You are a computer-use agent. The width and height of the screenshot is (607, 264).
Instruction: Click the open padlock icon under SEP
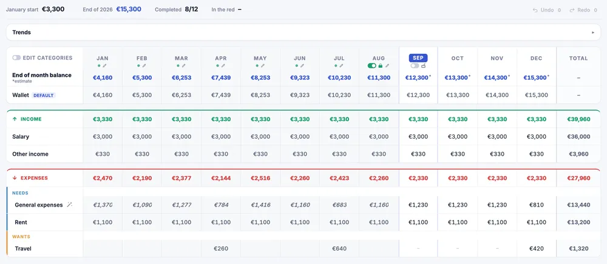[424, 65]
